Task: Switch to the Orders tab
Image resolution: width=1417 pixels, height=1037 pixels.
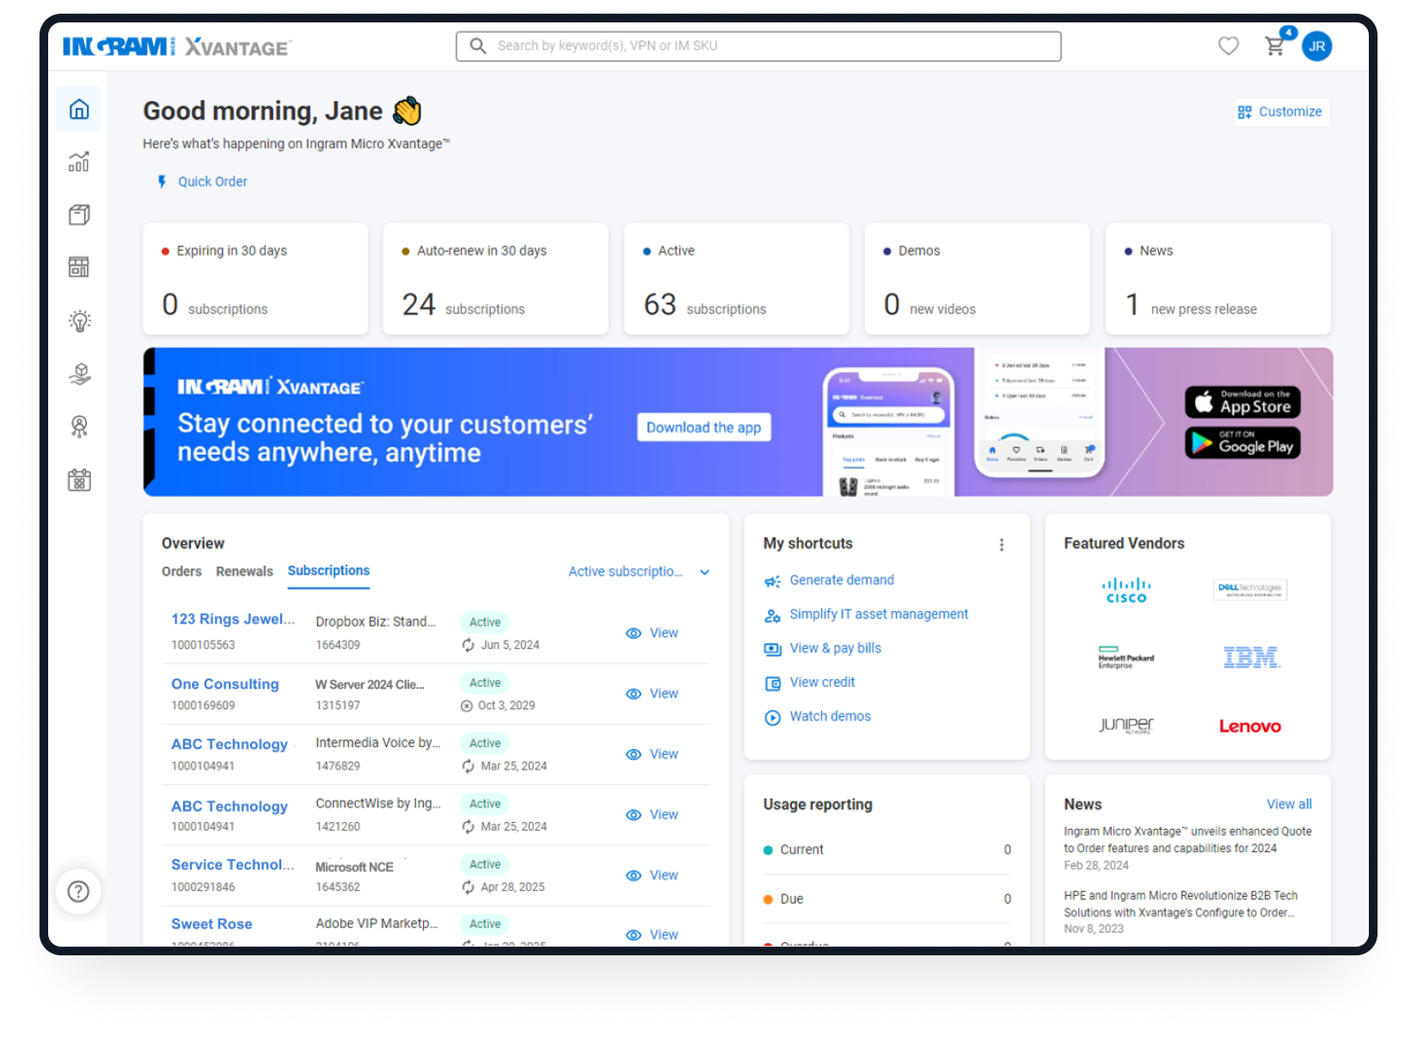Action: click(181, 572)
